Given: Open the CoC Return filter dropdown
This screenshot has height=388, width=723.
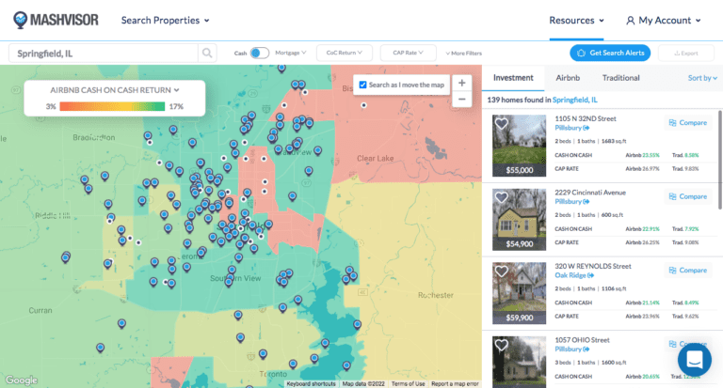Looking at the screenshot, I should (x=344, y=54).
